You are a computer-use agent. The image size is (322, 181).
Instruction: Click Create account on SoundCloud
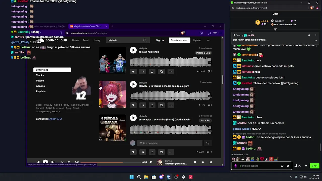(180, 40)
